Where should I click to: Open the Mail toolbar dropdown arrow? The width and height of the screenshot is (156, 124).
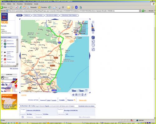pyautogui.click(x=56, y=7)
